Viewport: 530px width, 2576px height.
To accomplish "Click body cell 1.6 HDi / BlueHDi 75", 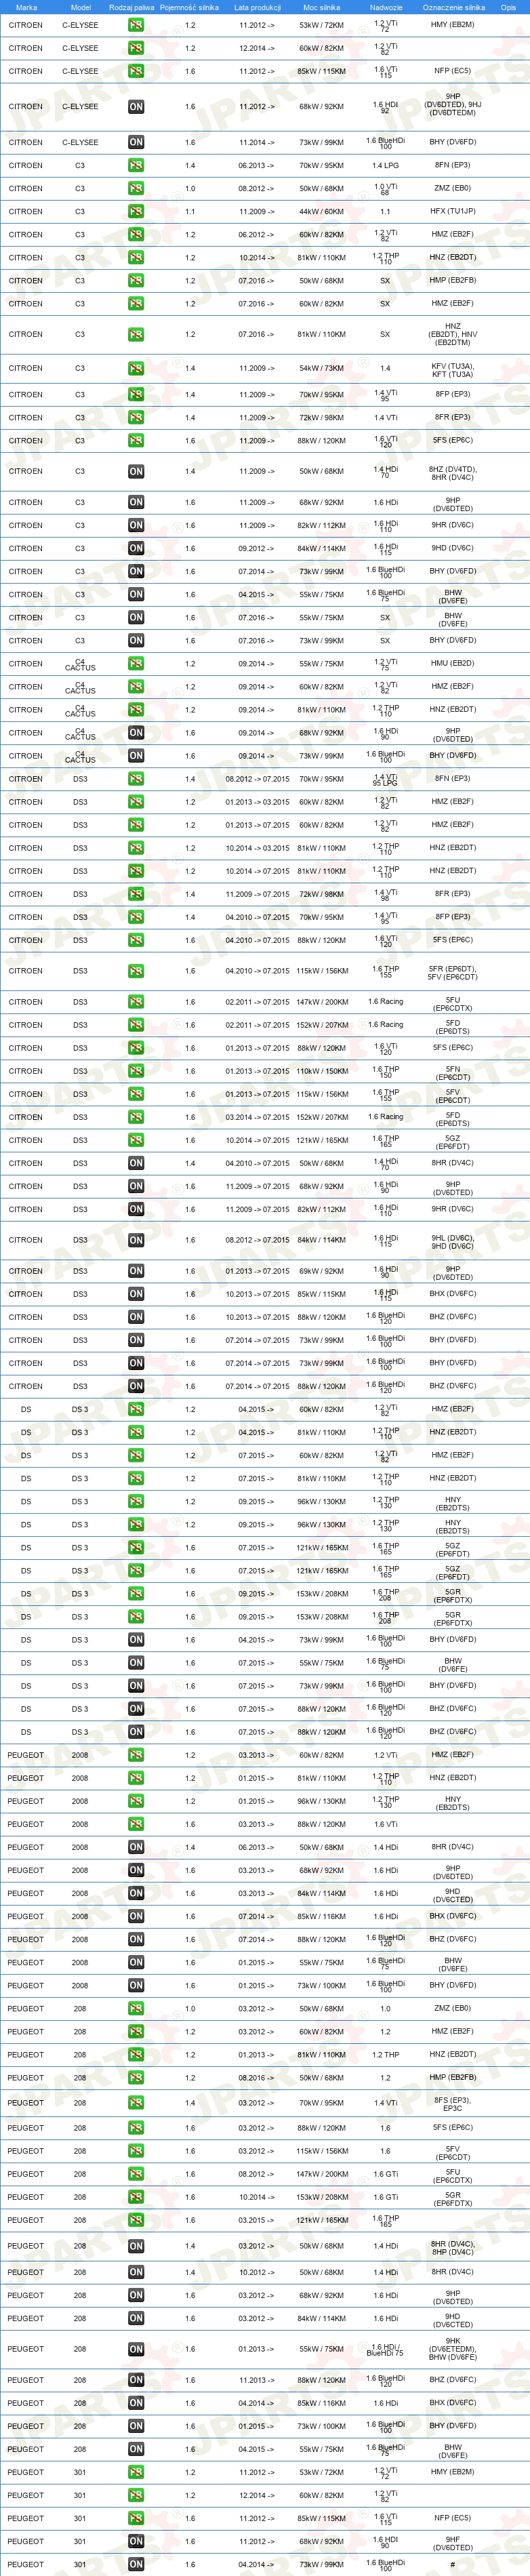I will [x=385, y=2349].
